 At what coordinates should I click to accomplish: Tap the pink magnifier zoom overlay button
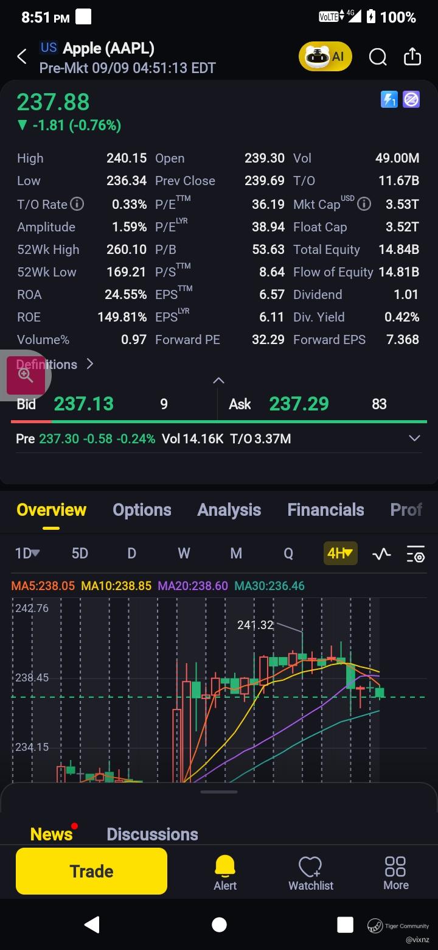coord(26,375)
